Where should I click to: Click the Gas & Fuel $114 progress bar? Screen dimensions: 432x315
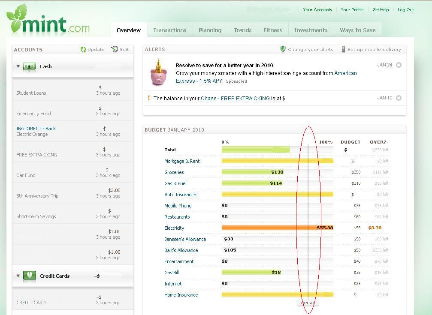coord(252,183)
